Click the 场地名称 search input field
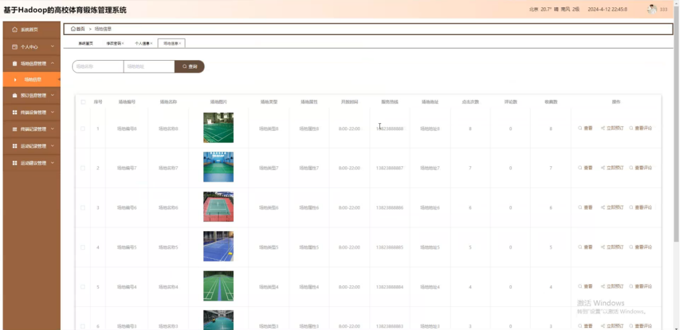 tap(98, 67)
